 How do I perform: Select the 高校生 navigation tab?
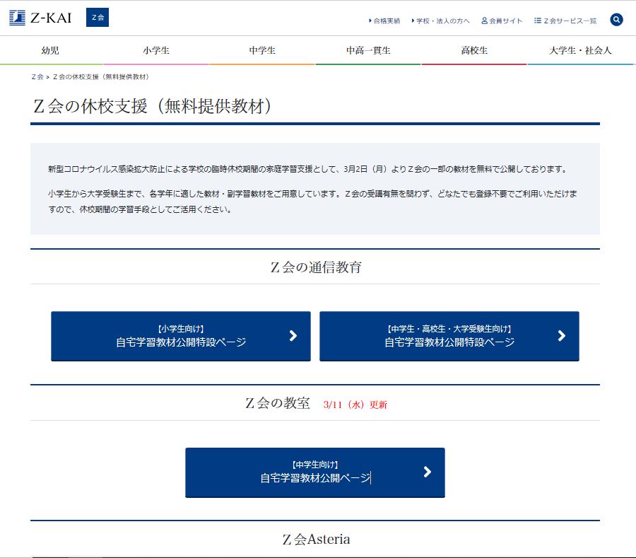click(474, 51)
